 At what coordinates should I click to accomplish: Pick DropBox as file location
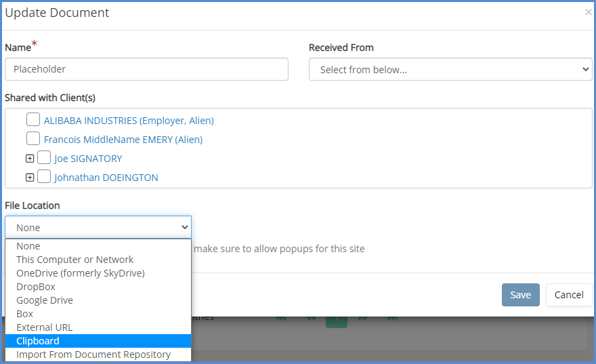point(36,287)
